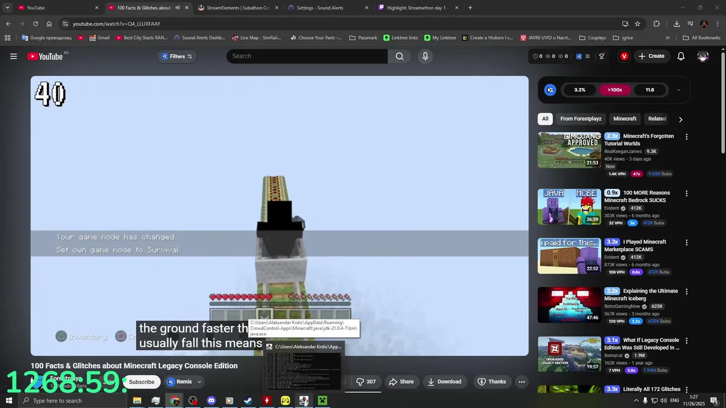Image resolution: width=726 pixels, height=408 pixels.
Task: Click the red V extension badge
Action: (624, 56)
